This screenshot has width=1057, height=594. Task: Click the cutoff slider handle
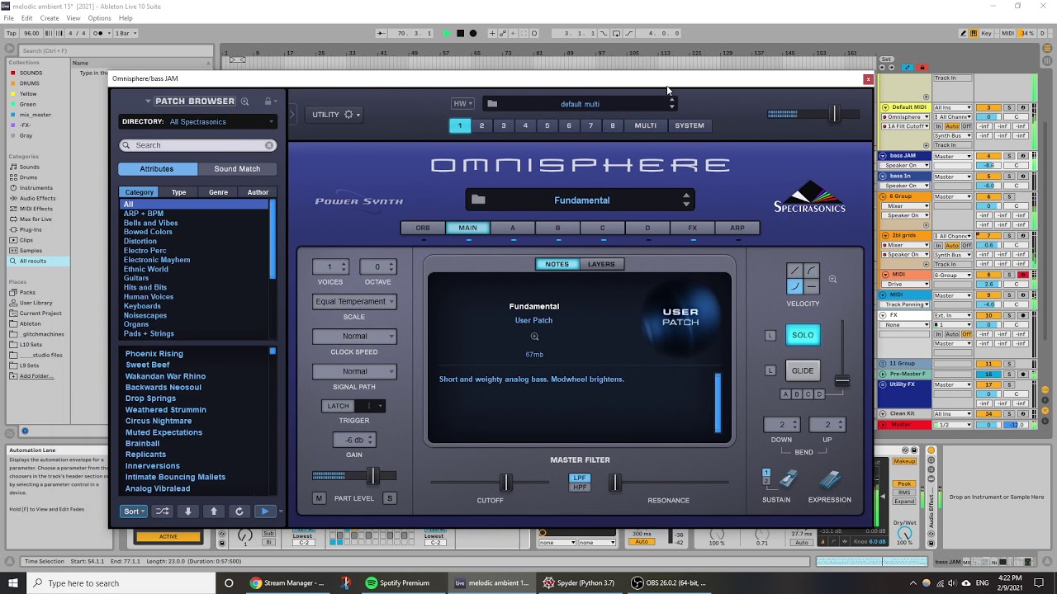pyautogui.click(x=505, y=482)
